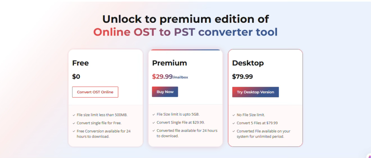Select the Desktop plan heading

(x=248, y=63)
